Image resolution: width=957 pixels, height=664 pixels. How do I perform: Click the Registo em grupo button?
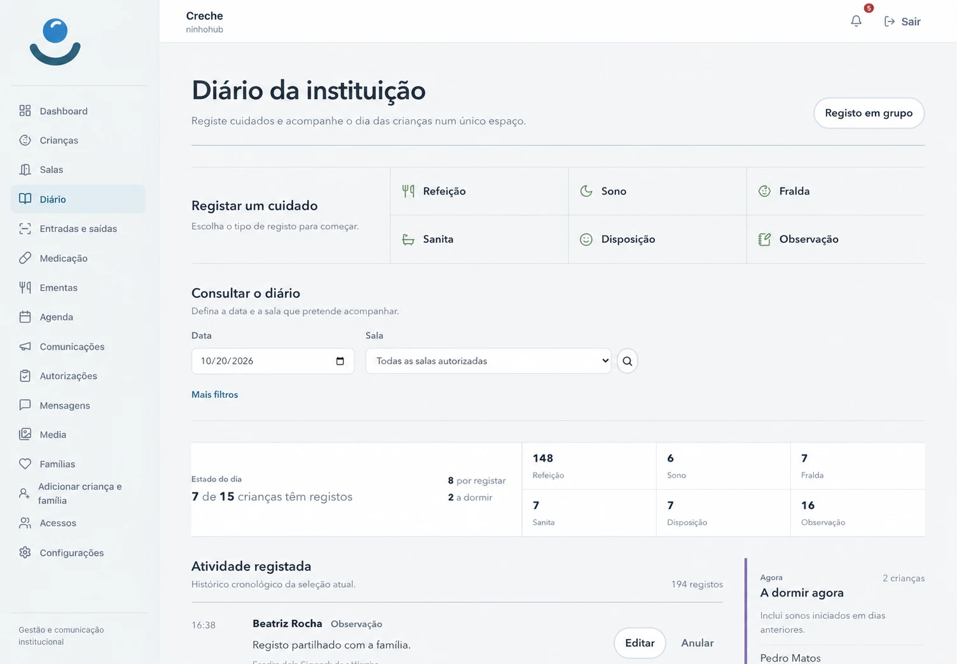(x=869, y=113)
